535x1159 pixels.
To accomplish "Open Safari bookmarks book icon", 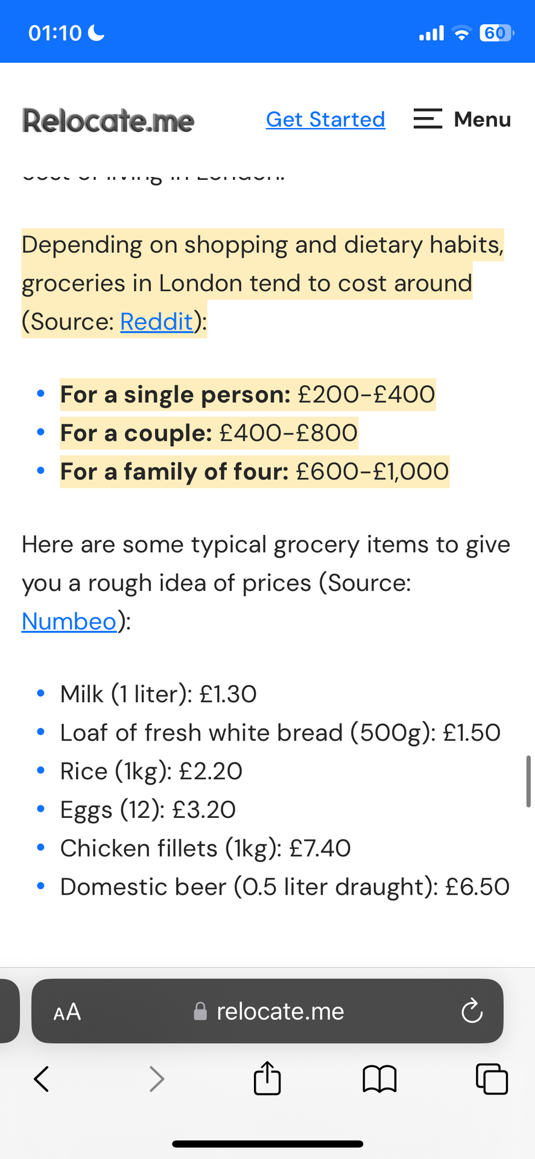I will point(379,1079).
